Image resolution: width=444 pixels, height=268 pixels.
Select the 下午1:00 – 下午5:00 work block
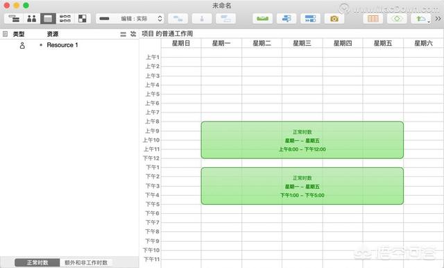(x=302, y=186)
